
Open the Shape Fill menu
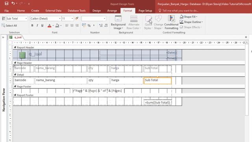point(189,17)
